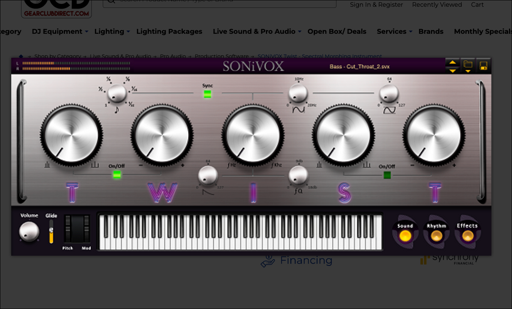The width and height of the screenshot is (512, 309).
Task: Follow the Shop by Category breadcrumb
Action: [58, 56]
